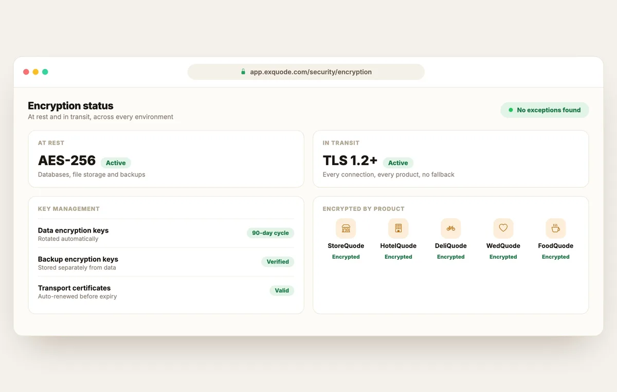Click the IN TRANSIT card label
Screen dimensions: 617x392
[341, 143]
